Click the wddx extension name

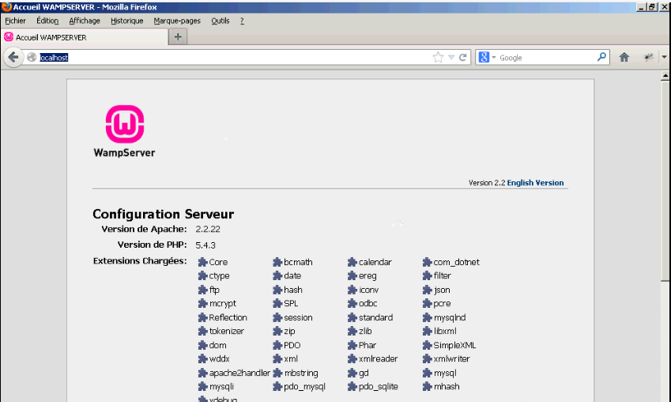tap(220, 358)
